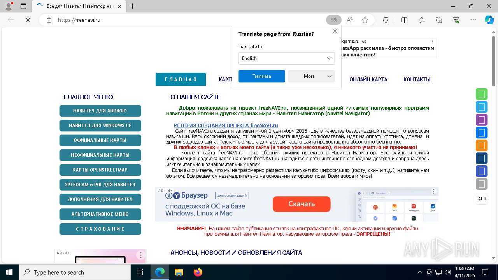Open Browser essentials heart icon

(456, 20)
